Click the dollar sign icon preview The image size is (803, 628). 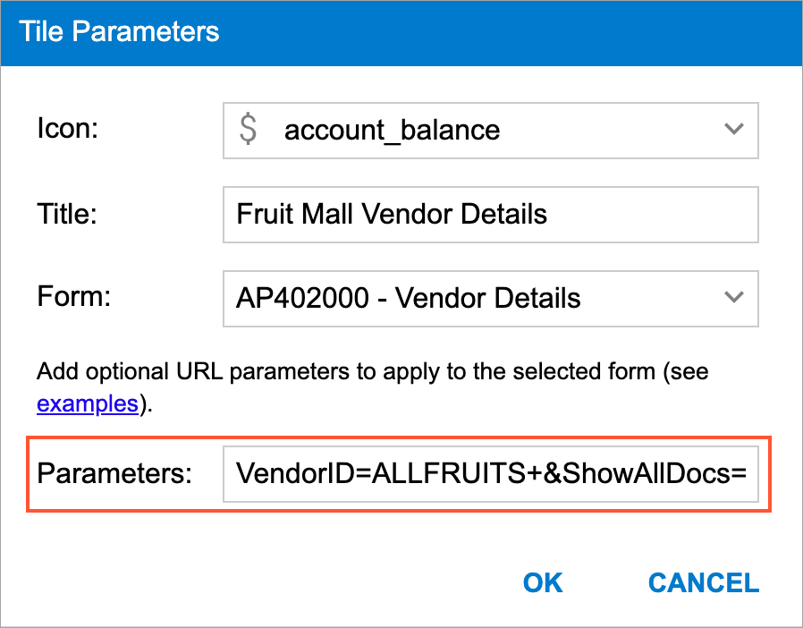pyautogui.click(x=249, y=130)
